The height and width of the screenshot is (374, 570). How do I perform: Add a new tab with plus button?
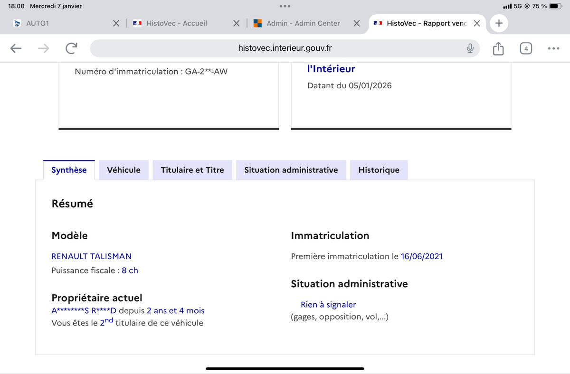point(499,23)
